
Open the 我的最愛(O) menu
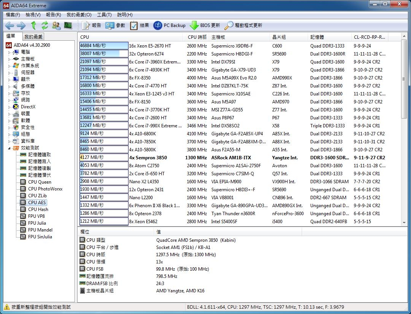click(x=79, y=15)
